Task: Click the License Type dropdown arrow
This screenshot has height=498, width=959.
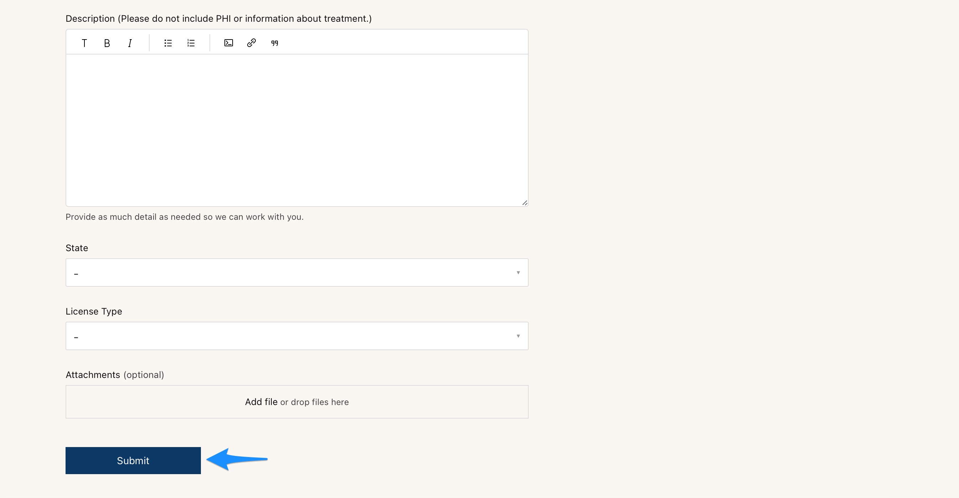Action: [518, 336]
